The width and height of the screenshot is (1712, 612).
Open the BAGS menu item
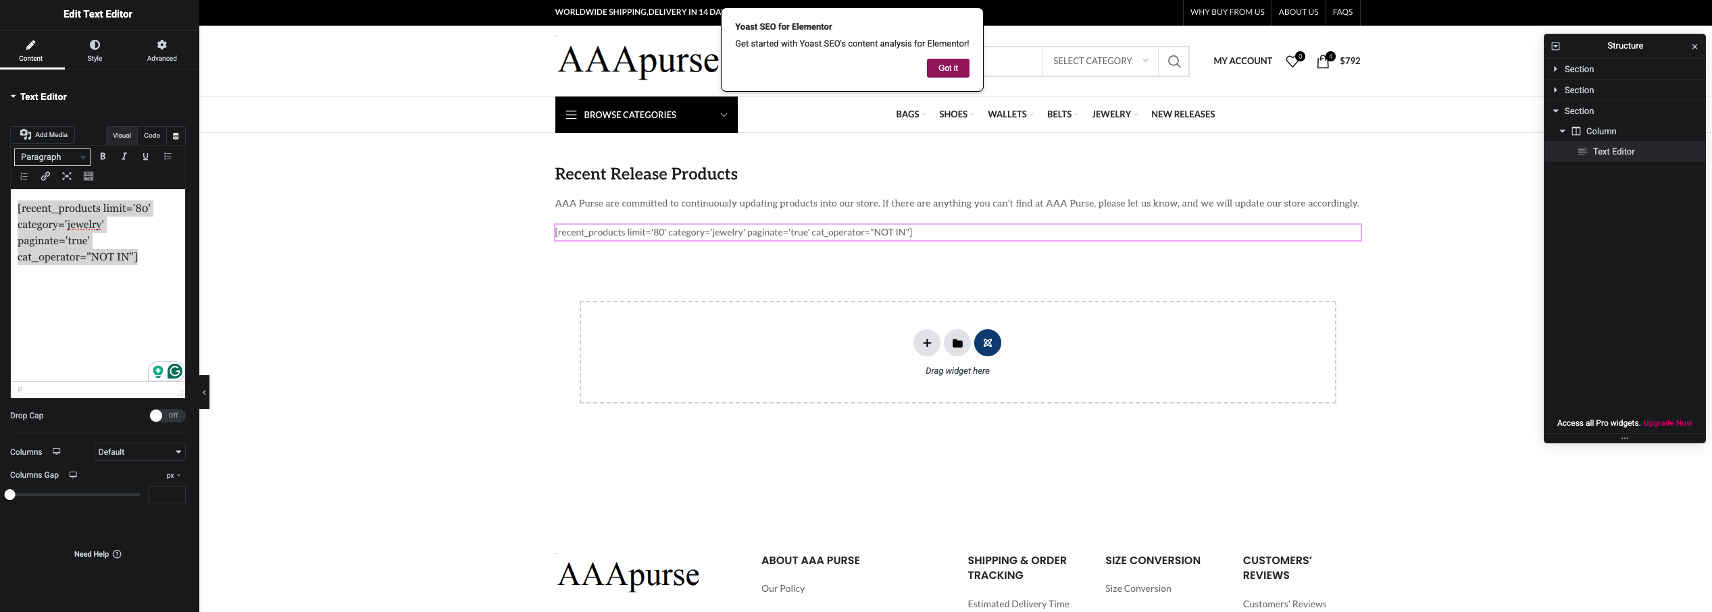[907, 115]
